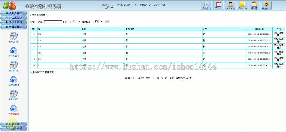
Task: Expand 学生成绩查看 menu section
Action: click(x=14, y=129)
